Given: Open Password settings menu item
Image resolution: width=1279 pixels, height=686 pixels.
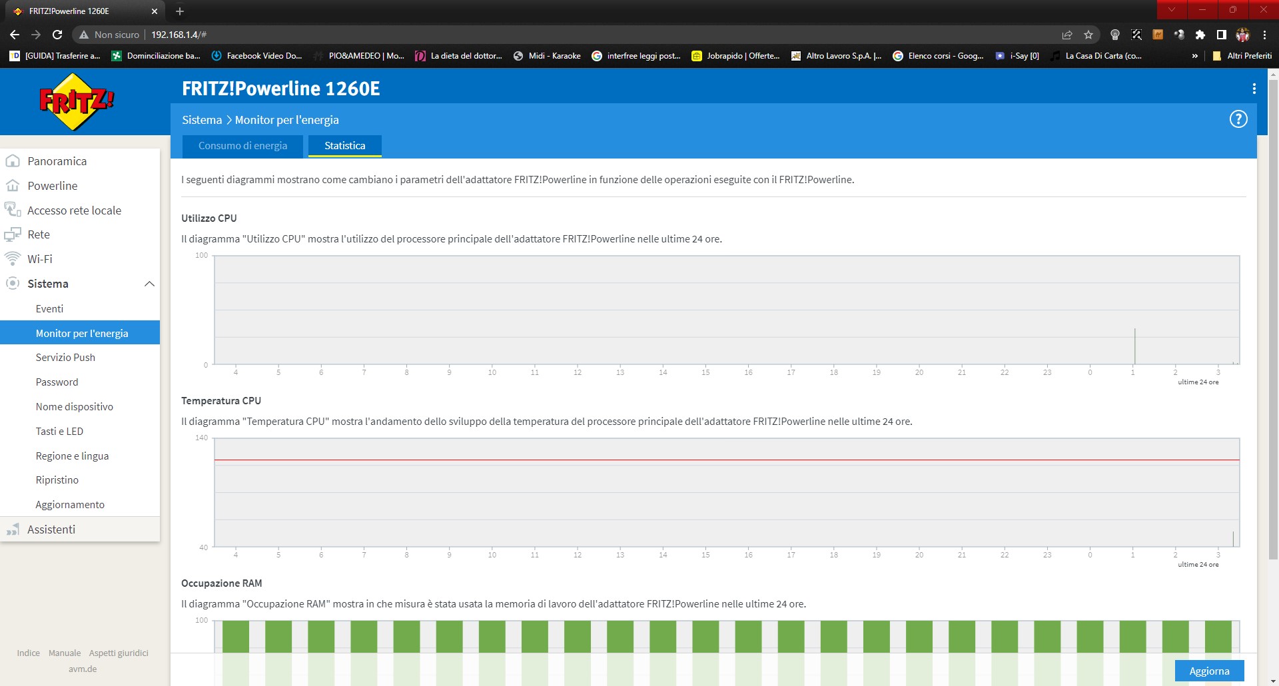Looking at the screenshot, I should coord(57,382).
